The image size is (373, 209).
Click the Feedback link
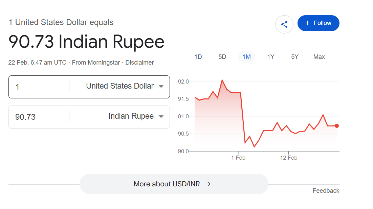(x=326, y=191)
